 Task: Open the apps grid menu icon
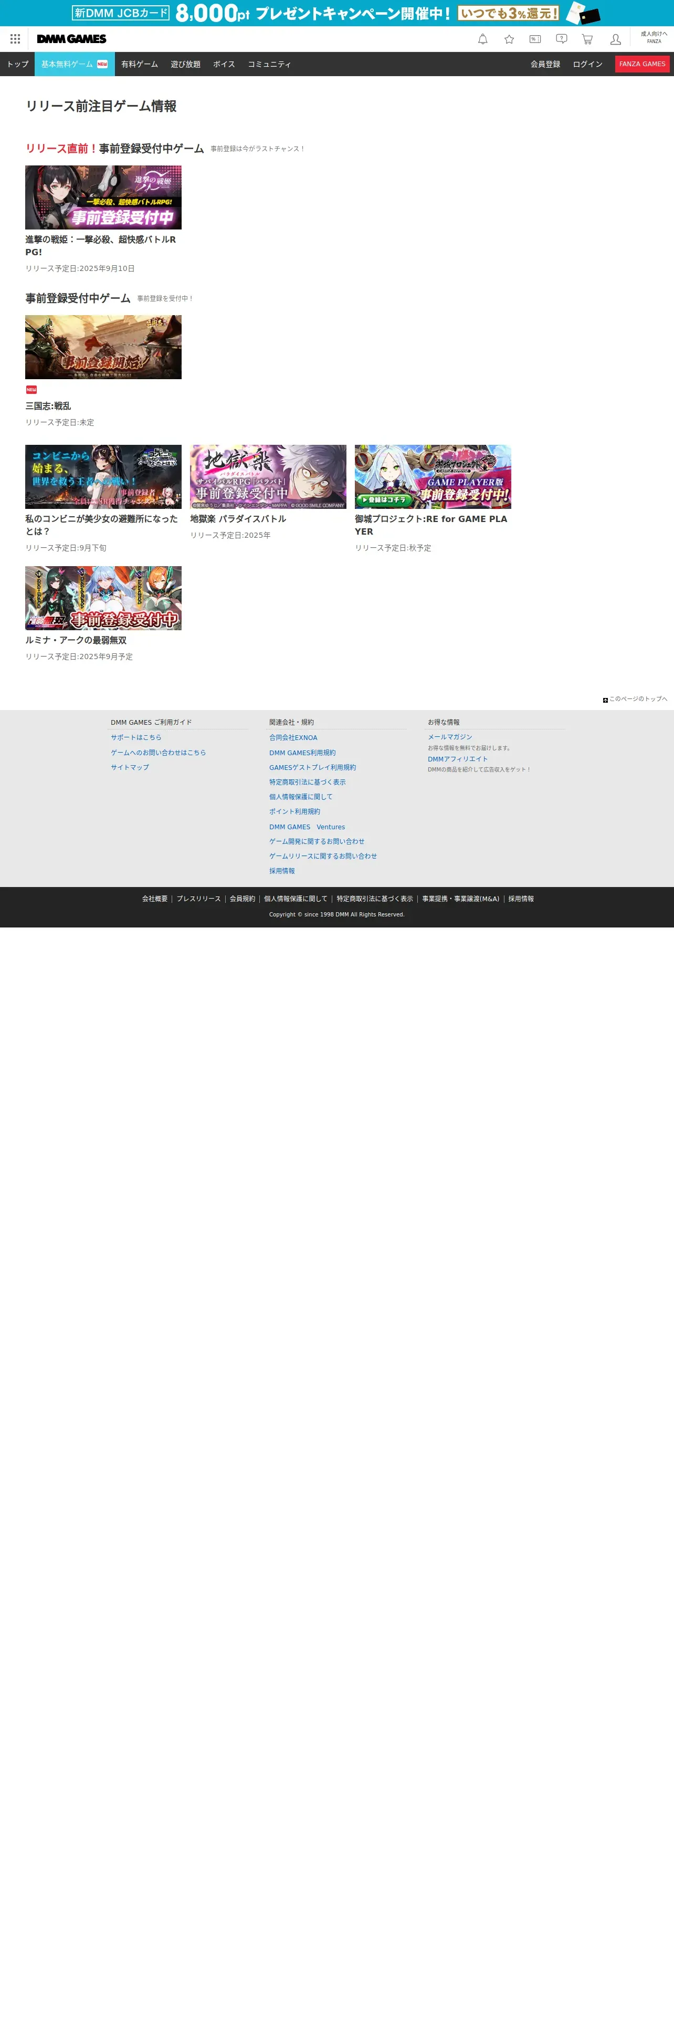click(15, 39)
